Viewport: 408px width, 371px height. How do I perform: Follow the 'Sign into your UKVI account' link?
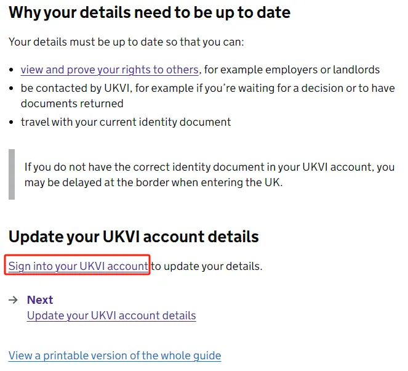[x=78, y=266]
